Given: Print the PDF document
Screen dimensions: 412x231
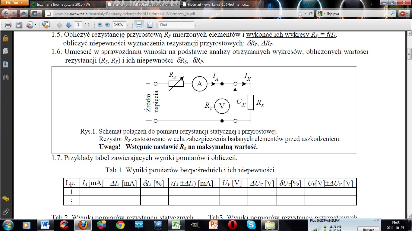Looking at the screenshot, I should pyautogui.click(x=8, y=25).
